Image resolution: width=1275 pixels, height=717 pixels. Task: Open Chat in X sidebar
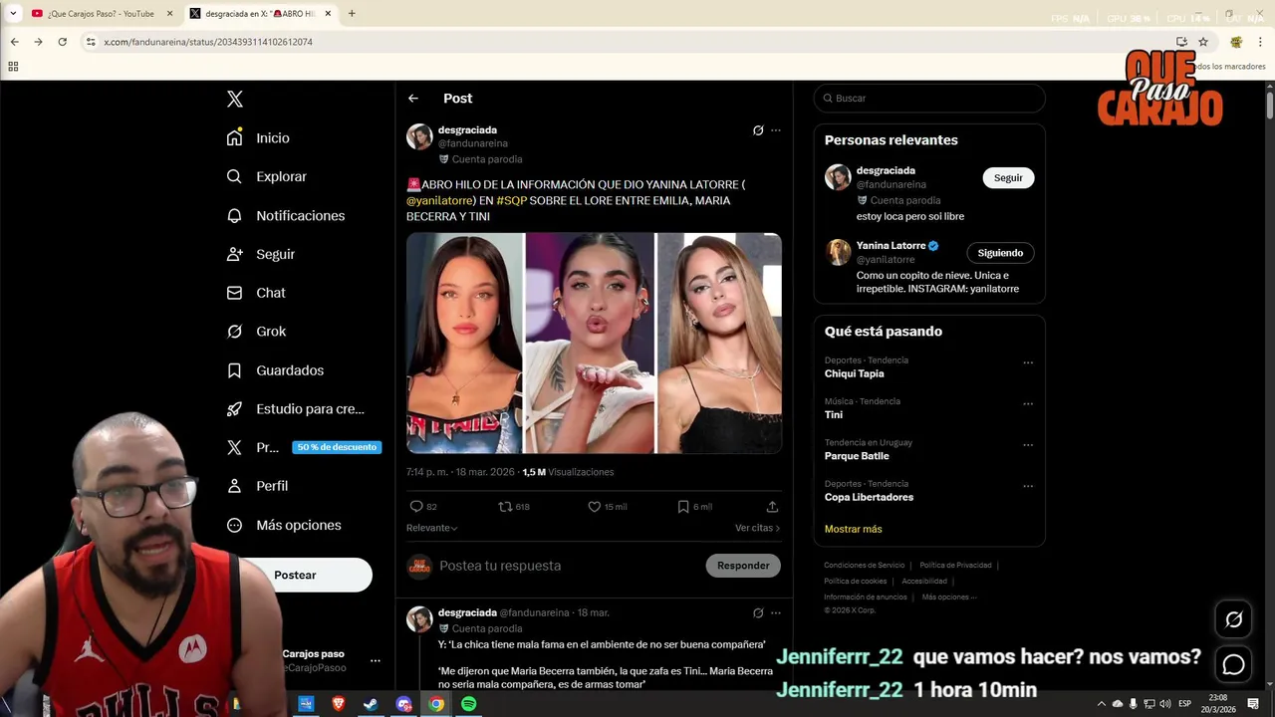pyautogui.click(x=255, y=293)
